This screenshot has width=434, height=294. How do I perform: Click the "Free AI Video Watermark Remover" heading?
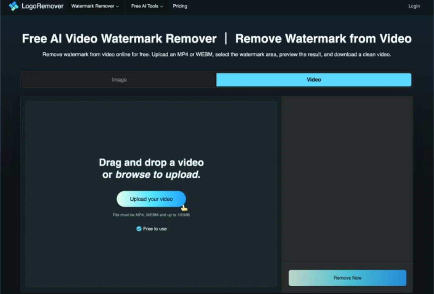[x=119, y=38]
